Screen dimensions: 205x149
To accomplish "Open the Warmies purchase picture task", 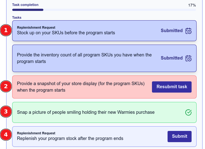I will pyautogui.click(x=86, y=112).
